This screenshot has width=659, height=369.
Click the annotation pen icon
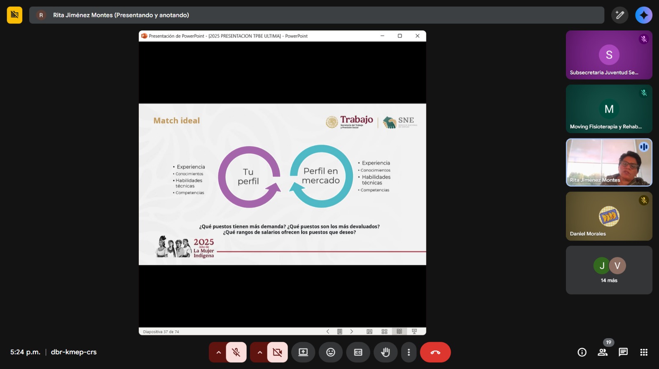pyautogui.click(x=619, y=15)
